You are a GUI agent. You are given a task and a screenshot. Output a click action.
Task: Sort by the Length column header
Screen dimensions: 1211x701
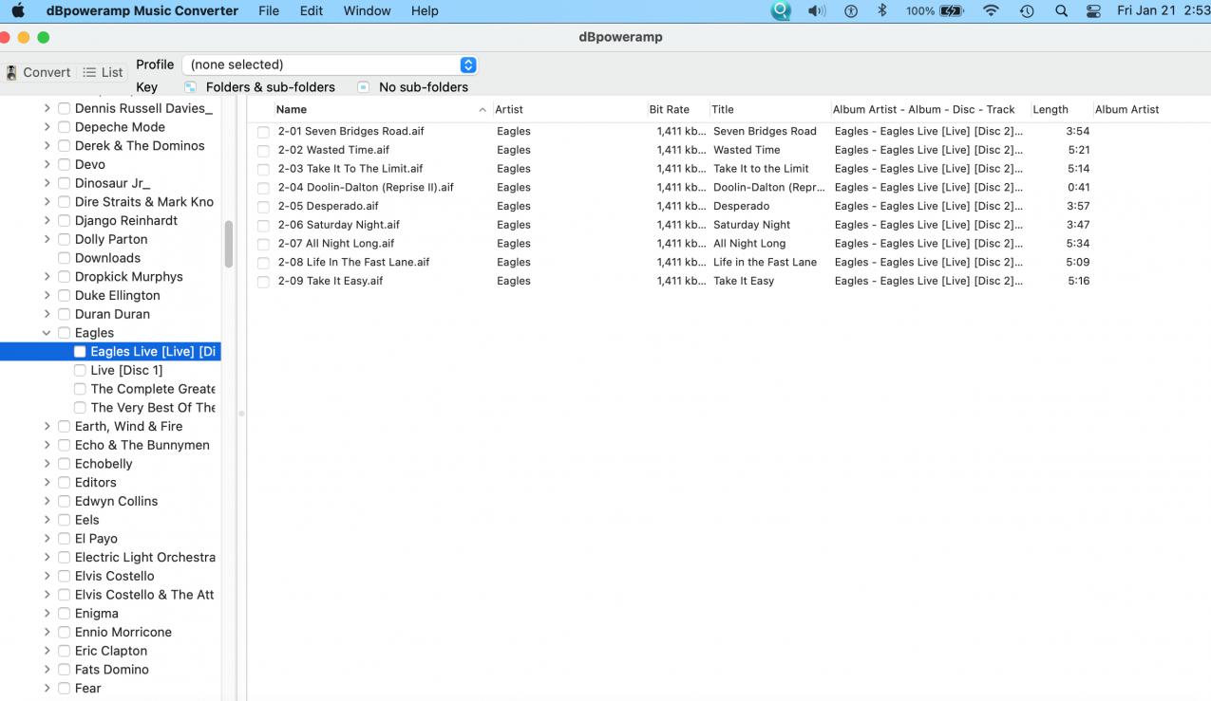pos(1050,110)
